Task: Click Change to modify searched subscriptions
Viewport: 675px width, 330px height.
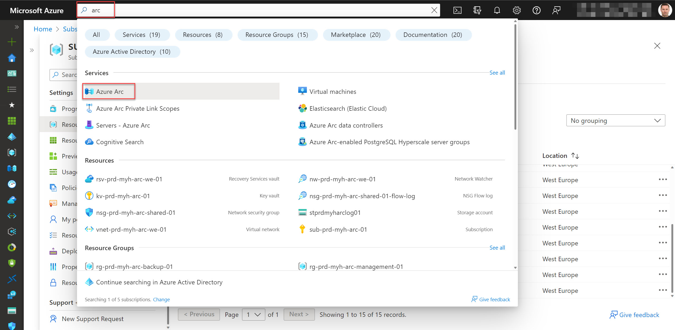Action: point(161,299)
